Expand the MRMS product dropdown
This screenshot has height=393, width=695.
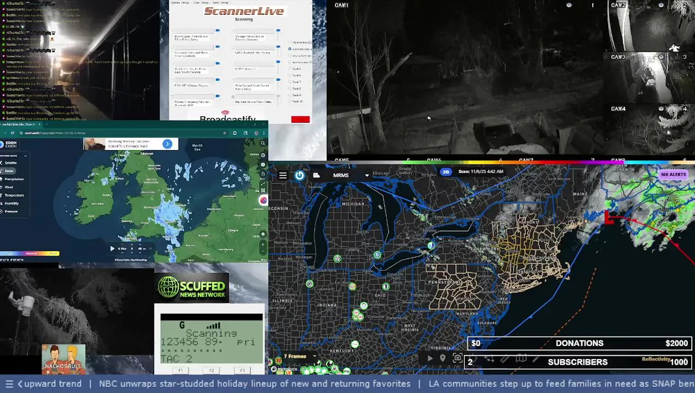(367, 175)
